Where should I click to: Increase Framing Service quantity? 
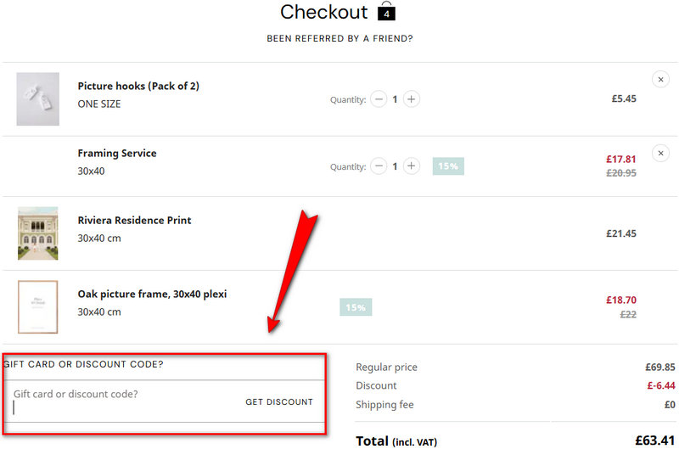pos(411,166)
